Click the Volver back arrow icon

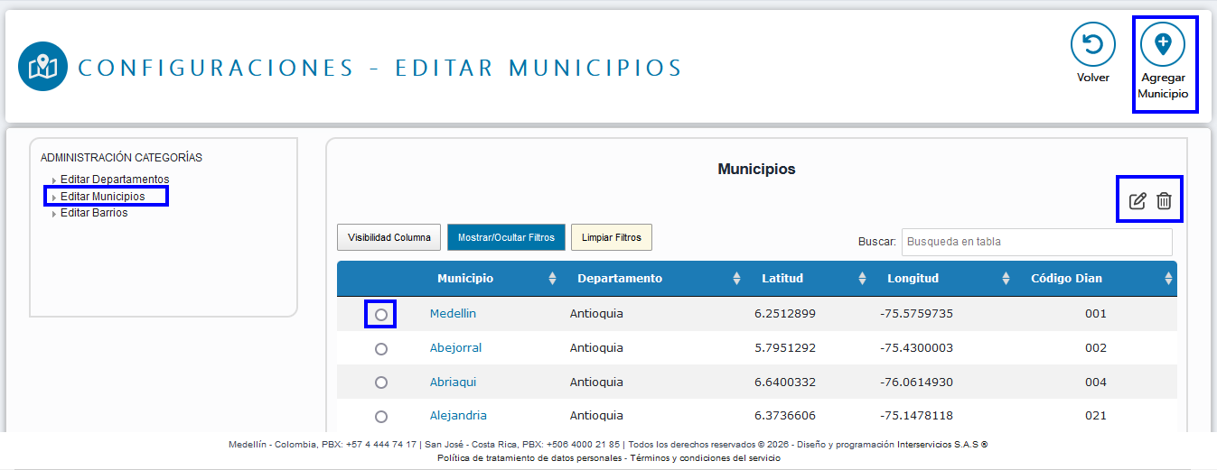[x=1093, y=43]
